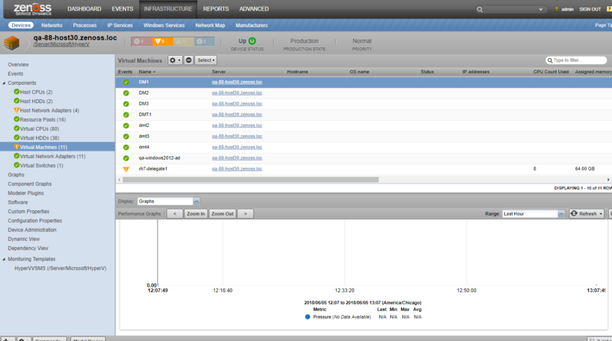Pan graphs back with the < button
Image resolution: width=612 pixels, height=341 pixels.
tap(175, 214)
